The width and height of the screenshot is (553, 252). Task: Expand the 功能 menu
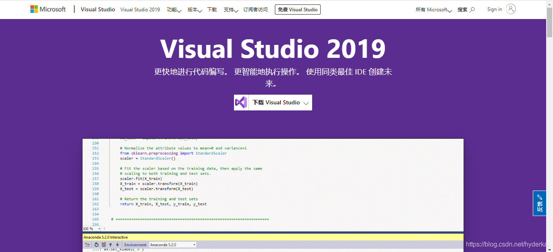[174, 9]
